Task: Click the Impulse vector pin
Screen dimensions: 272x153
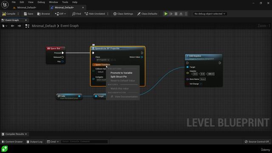Action: click(x=187, y=73)
